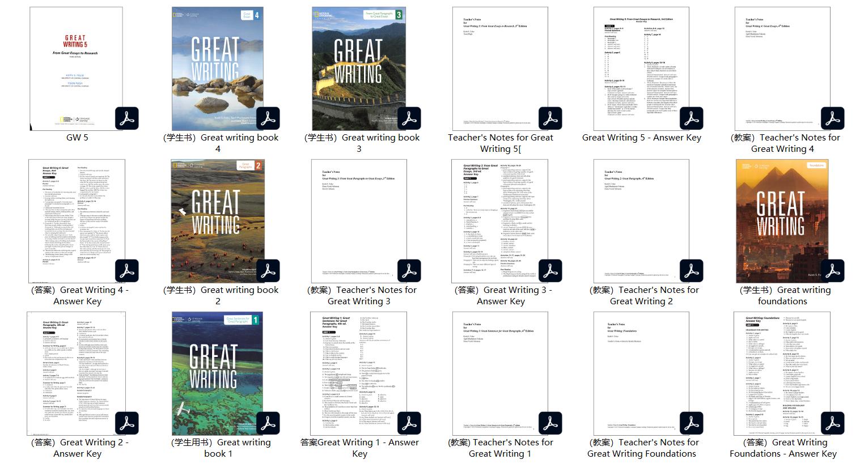Screen dimensions: 860x468
Task: Click PDF badge on Teacher's Notes Great Writing 1
Action: pyautogui.click(x=550, y=424)
